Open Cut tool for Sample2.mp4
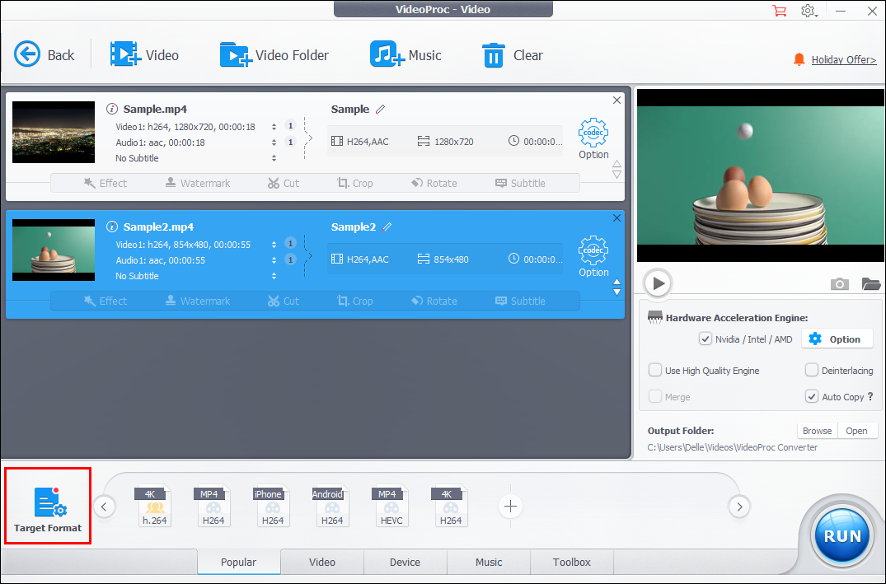 click(x=283, y=301)
